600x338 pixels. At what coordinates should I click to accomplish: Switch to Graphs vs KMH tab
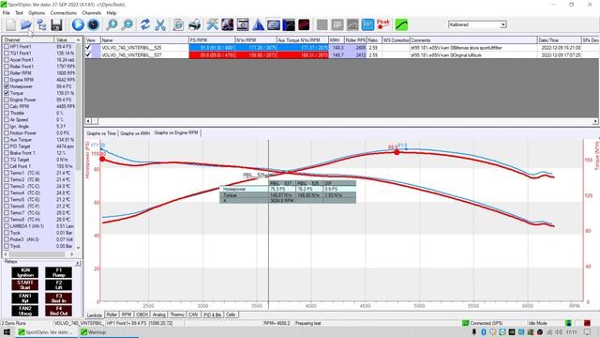point(135,133)
